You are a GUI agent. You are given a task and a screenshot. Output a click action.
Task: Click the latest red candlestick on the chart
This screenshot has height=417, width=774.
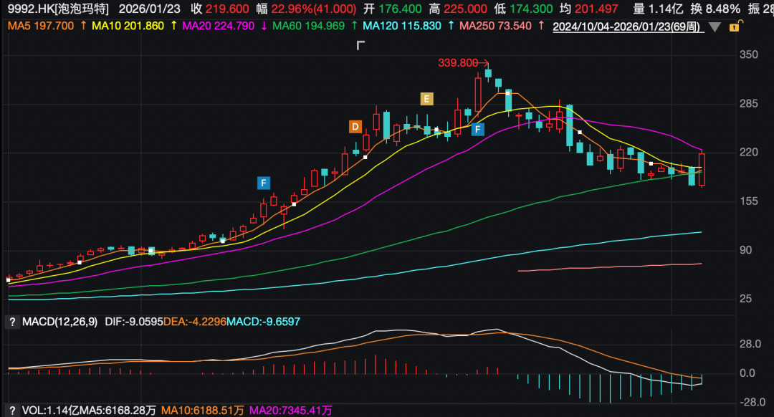click(702, 169)
